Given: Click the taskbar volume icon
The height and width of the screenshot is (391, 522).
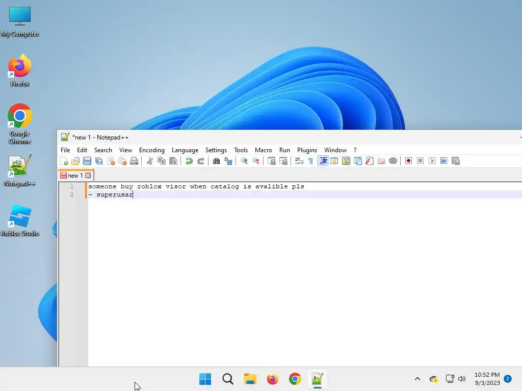Looking at the screenshot, I should click(462, 379).
